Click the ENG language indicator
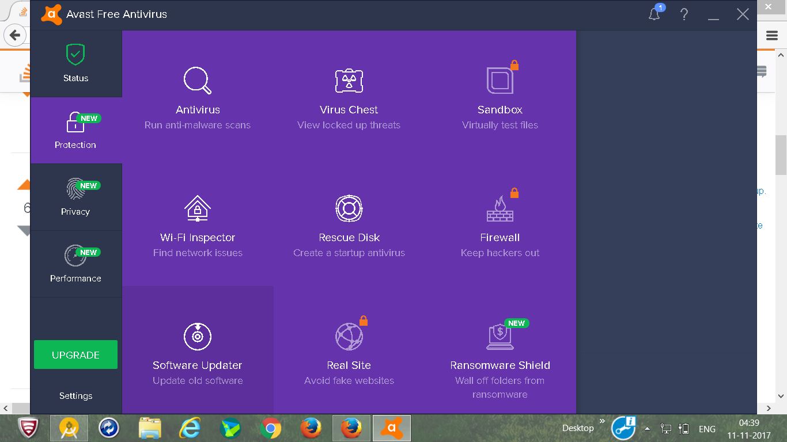Viewport: 787px width, 442px height. point(707,429)
